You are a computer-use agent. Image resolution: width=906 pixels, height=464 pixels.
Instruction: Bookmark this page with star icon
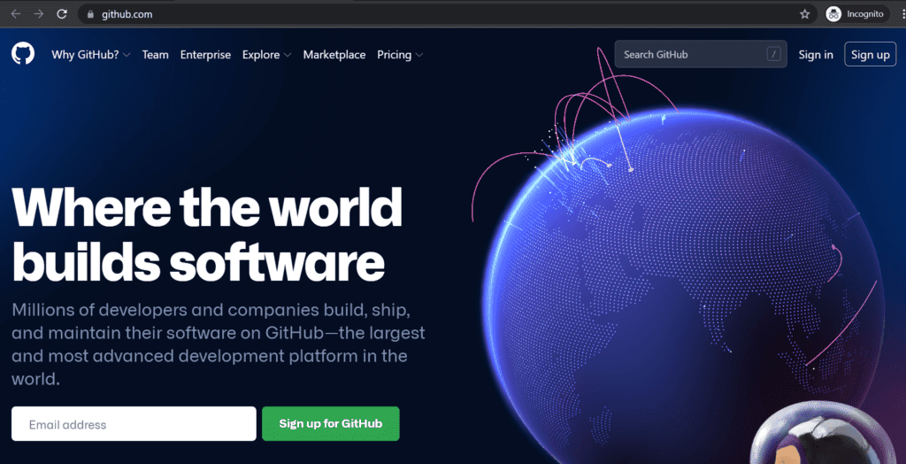coord(805,14)
